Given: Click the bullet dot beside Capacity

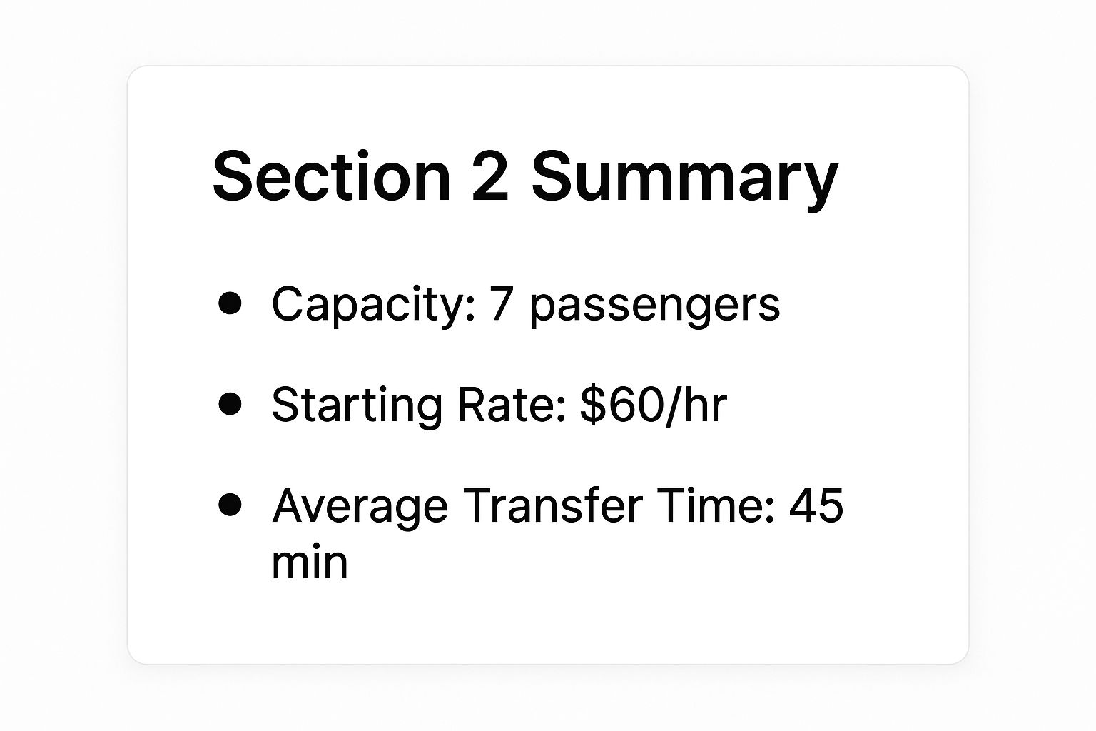Looking at the screenshot, I should [x=230, y=303].
